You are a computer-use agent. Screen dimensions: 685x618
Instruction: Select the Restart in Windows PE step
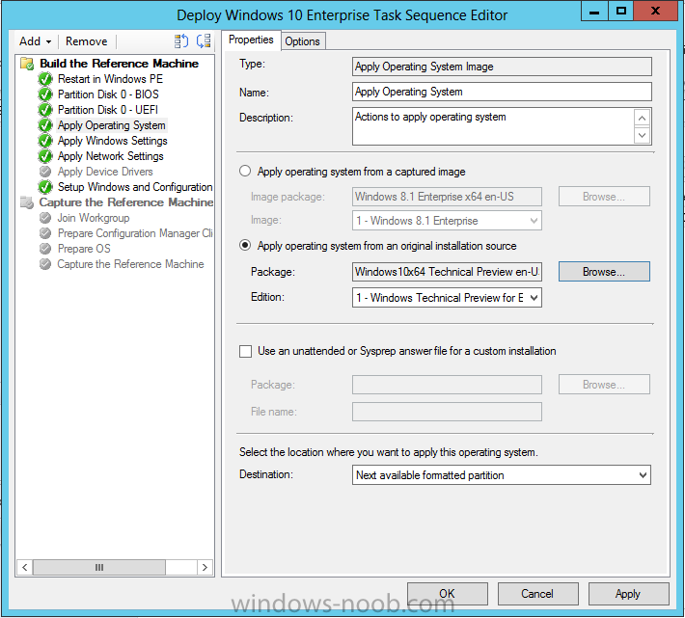click(x=110, y=79)
